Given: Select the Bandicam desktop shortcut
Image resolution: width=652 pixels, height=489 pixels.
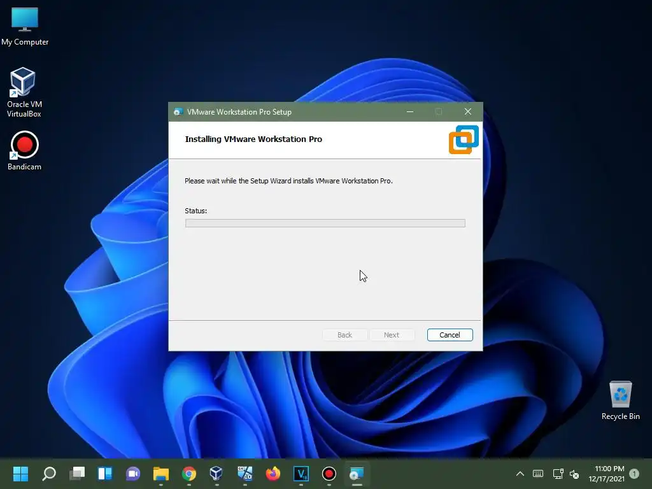Looking at the screenshot, I should [x=24, y=150].
